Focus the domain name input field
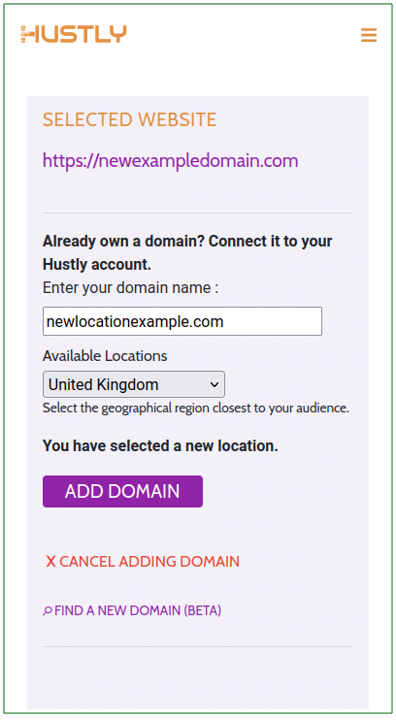Image resolution: width=396 pixels, height=720 pixels. point(182,321)
